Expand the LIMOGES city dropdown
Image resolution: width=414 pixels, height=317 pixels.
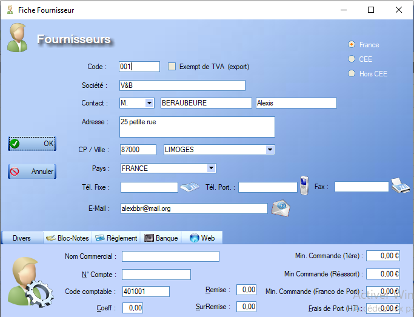tap(270, 150)
